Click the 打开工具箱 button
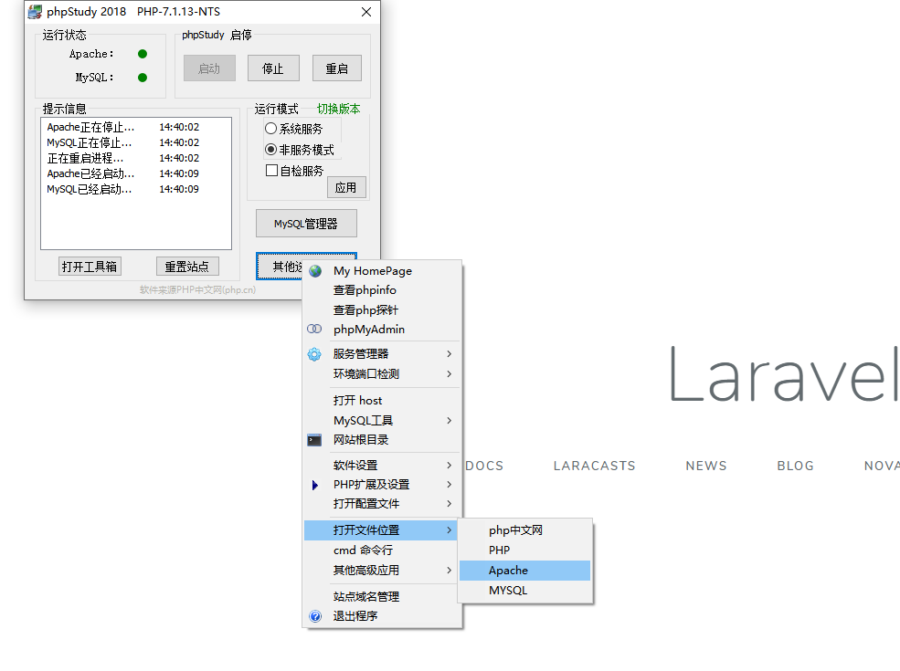900x671 pixels. click(x=90, y=266)
